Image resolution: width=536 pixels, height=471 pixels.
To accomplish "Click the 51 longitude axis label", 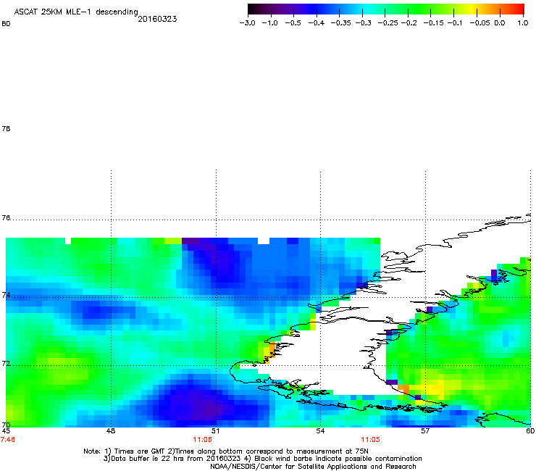I will click(x=215, y=431).
